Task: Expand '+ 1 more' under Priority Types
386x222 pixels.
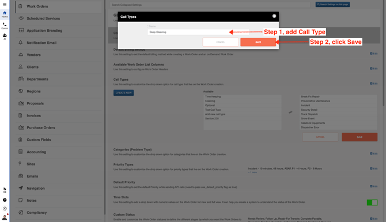Action: point(252,172)
